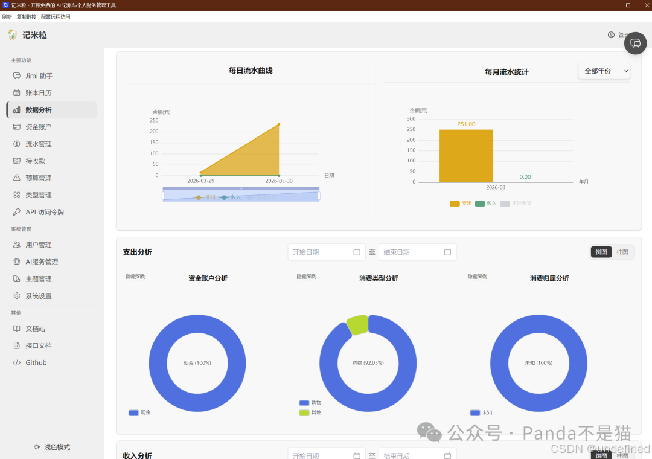
Task: Click the 251.00 yellow 支出 bar
Action: 466,156
